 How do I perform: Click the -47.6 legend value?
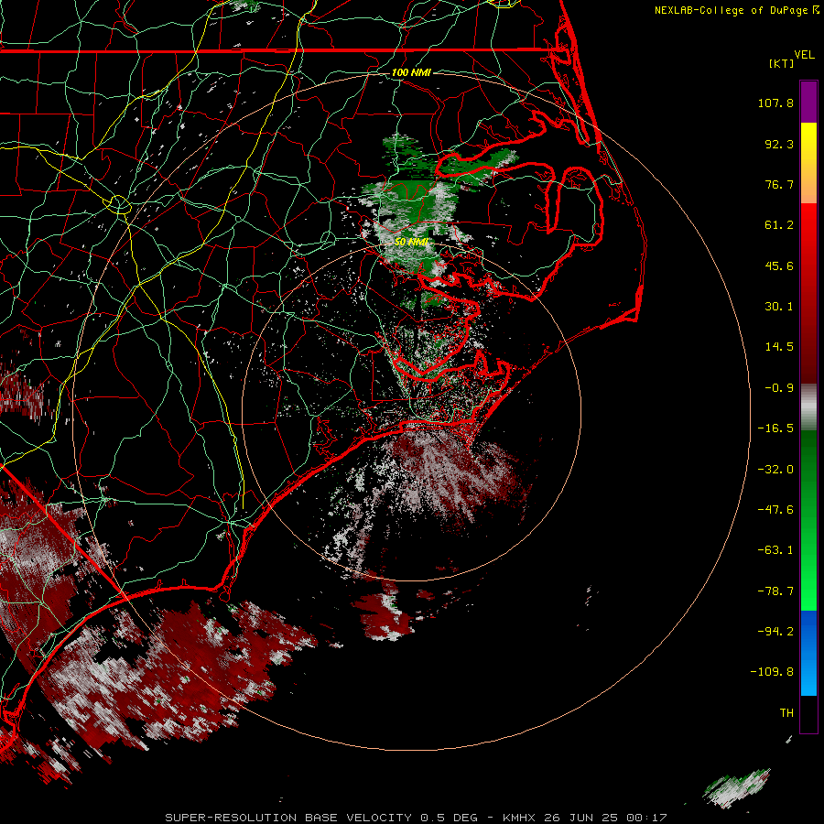pos(775,510)
